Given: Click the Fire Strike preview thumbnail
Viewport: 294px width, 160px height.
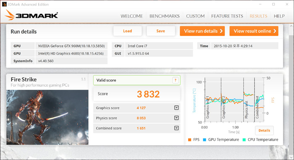Looking at the screenshot, I should 47,118.
